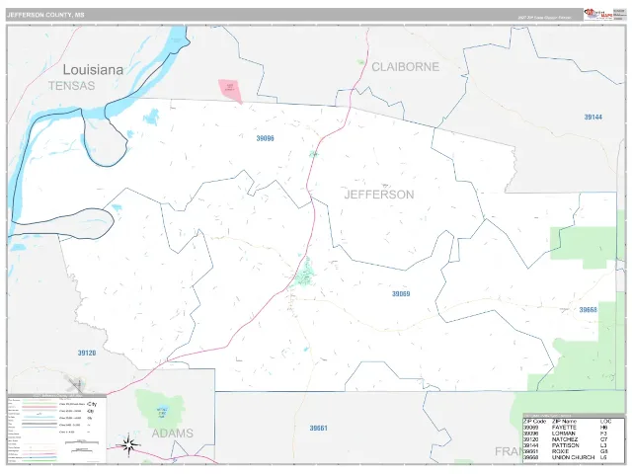Click the 39144 ZIP label on the map

pos(592,117)
